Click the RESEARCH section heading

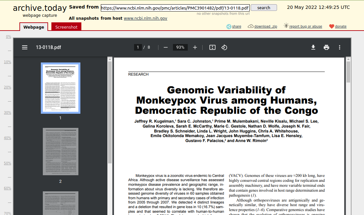138,74
